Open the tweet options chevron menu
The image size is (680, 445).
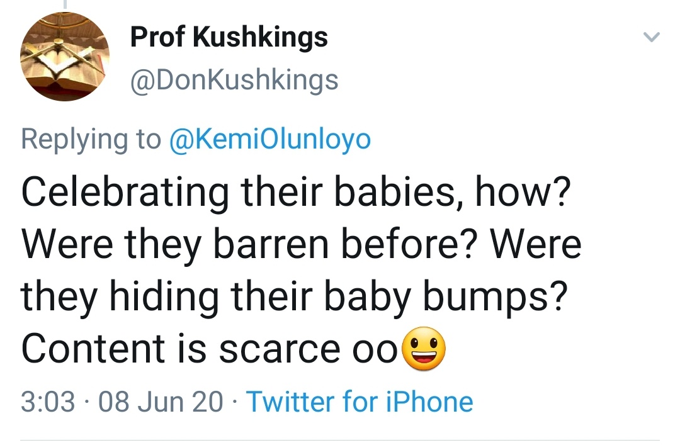coord(652,39)
